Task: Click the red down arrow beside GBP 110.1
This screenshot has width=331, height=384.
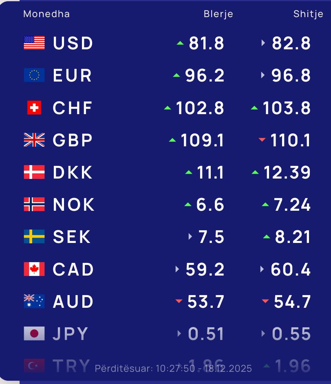Action: coord(262,140)
